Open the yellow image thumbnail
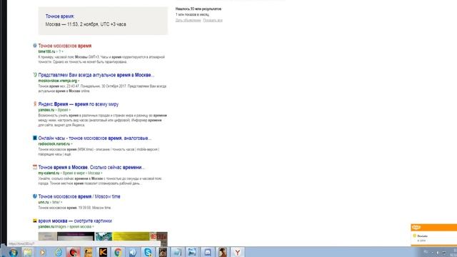This screenshot has height=257, width=457. [x=131, y=236]
